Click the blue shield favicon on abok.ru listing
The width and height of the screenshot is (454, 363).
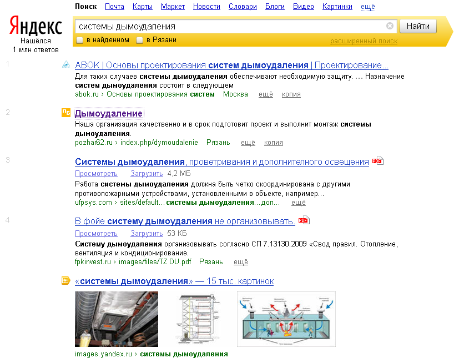(x=67, y=65)
